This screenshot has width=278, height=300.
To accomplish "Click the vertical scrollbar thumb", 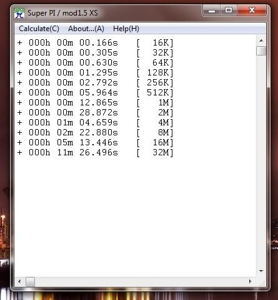I will [x=261, y=51].
